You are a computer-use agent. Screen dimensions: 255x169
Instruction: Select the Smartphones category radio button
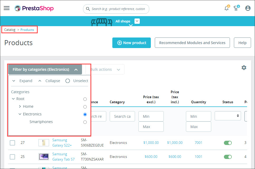pyautogui.click(x=85, y=122)
